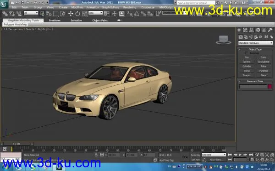Viewport: 275px width, 171px height.
Task: Switch to the ribbon Selection tab
Action: tap(76, 21)
